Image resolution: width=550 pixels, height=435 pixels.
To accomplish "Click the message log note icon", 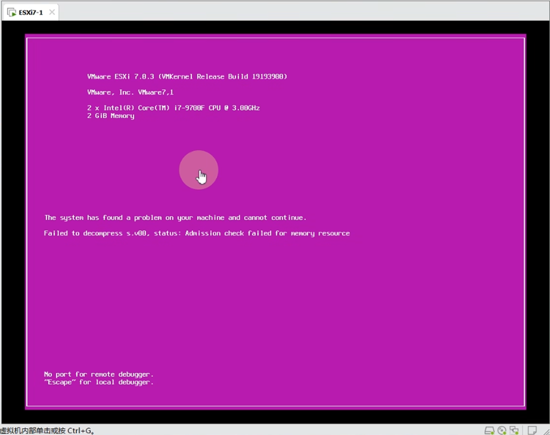I will 532,430.
